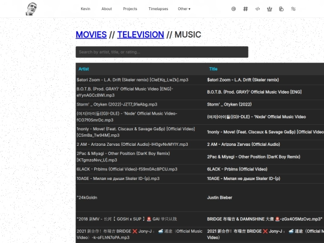Open the at-sign contact icon
Screen dimensions: 324x243
(x=233, y=9)
